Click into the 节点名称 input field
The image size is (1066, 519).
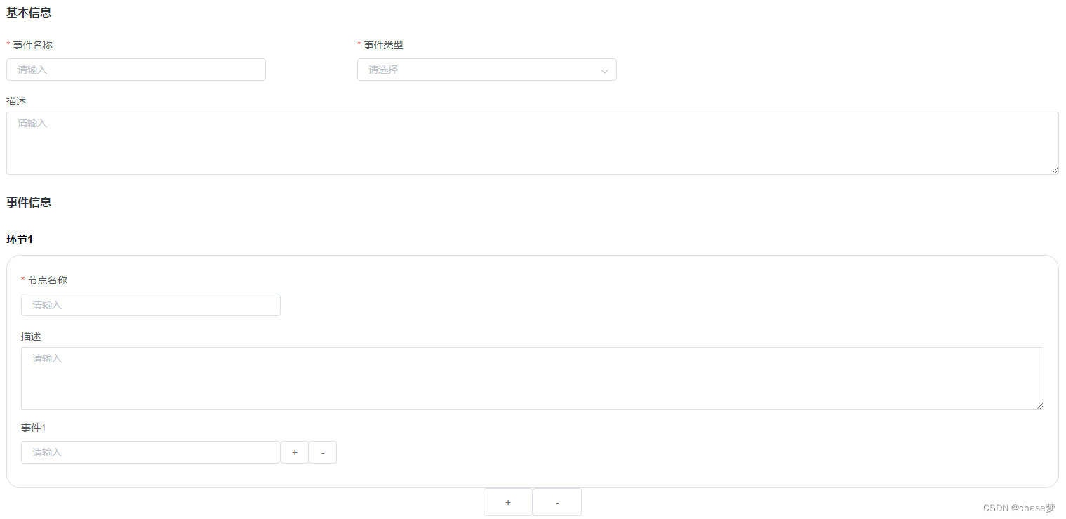150,305
